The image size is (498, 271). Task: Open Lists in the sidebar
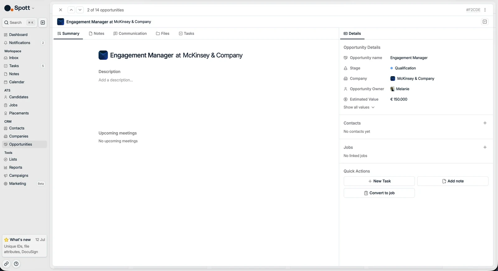pos(25,159)
